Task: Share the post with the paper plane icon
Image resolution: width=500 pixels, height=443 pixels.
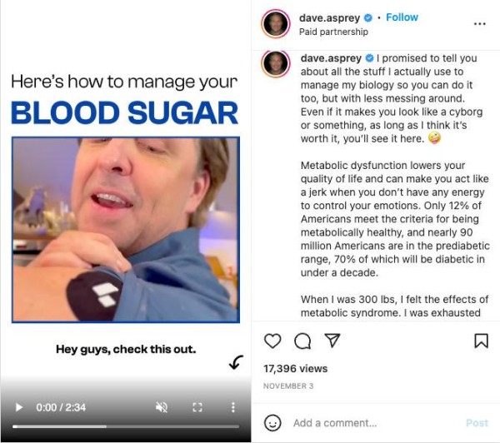Action: [x=332, y=341]
